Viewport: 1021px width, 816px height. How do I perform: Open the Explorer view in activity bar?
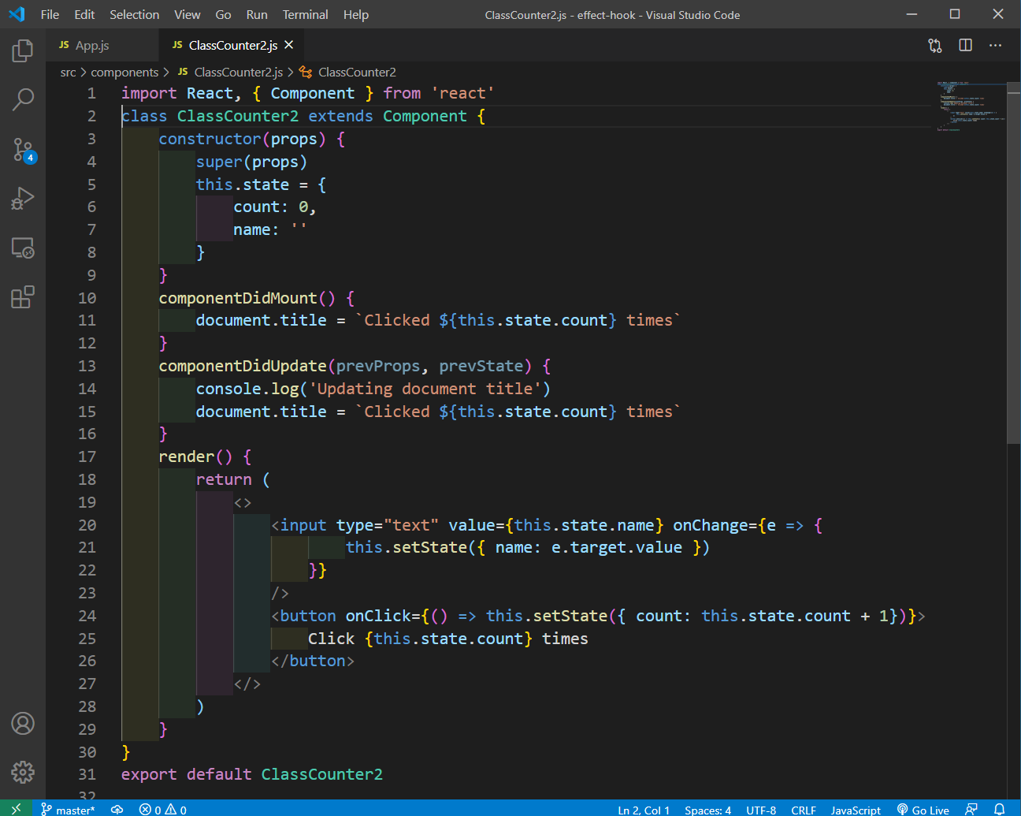point(23,51)
